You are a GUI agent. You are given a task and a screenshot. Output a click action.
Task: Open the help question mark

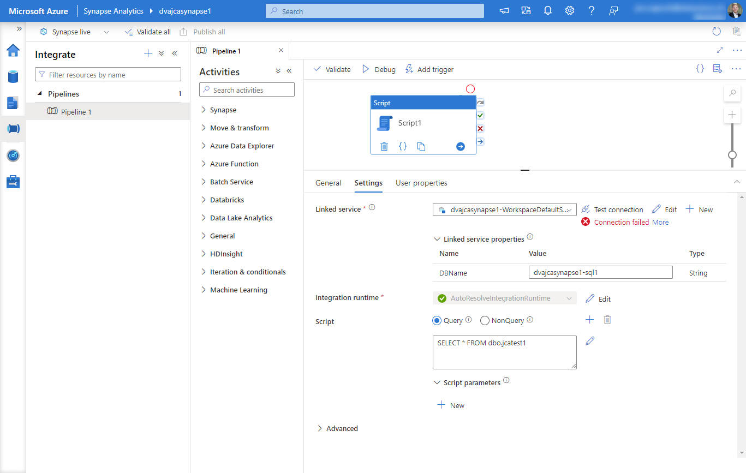coord(592,11)
